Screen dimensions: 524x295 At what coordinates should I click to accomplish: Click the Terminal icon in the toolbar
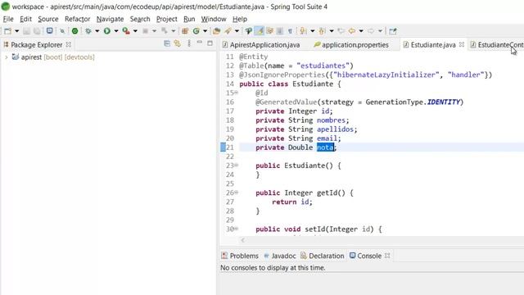[49, 31]
